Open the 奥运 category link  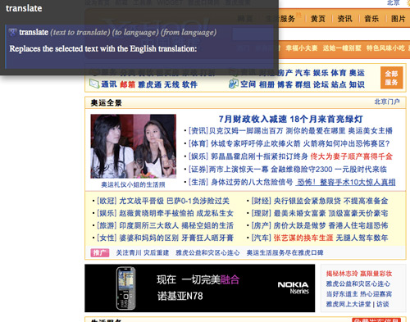357,73
